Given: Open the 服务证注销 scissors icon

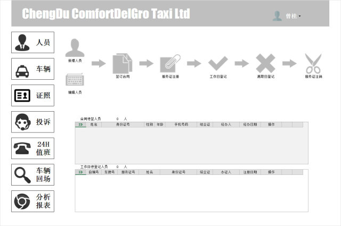Looking at the screenshot, I should (313, 64).
